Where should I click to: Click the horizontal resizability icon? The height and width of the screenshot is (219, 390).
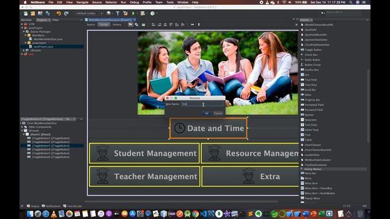click(193, 24)
